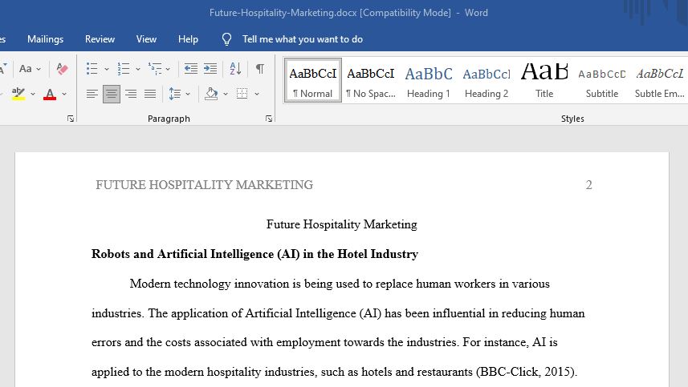Open the Borders dropdown arrow
The height and width of the screenshot is (387, 688).
pyautogui.click(x=257, y=94)
